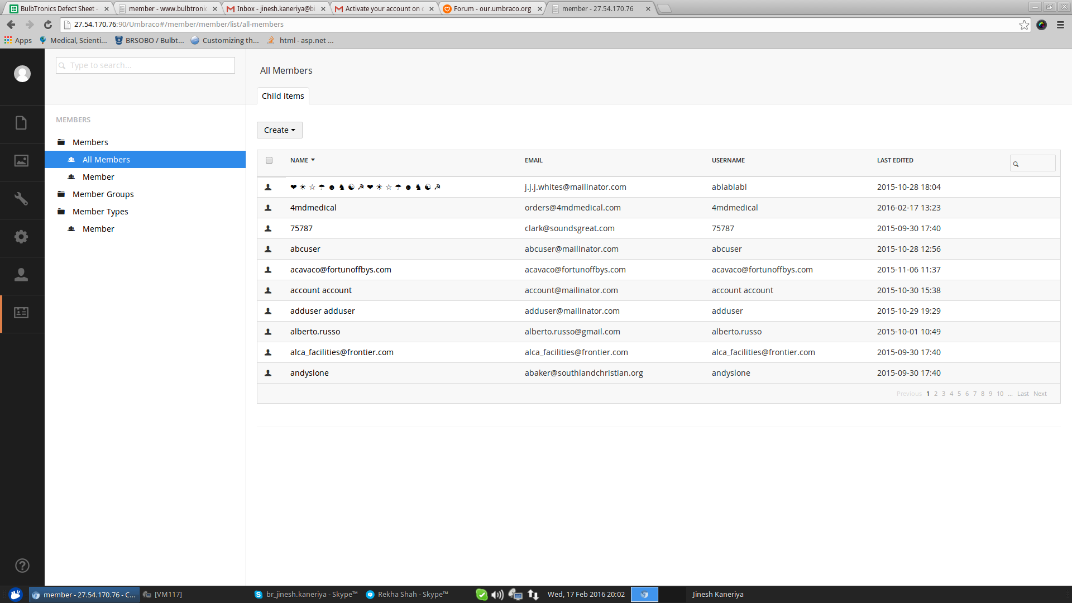Viewport: 1072px width, 603px height.
Task: Open the Media section image icon
Action: [21, 161]
